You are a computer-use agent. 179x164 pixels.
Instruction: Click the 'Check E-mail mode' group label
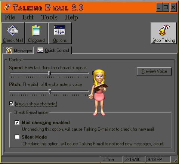coord(31,112)
